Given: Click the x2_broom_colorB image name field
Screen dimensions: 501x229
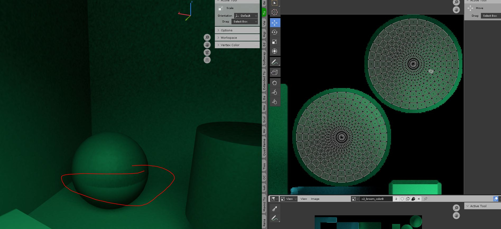Looking at the screenshot, I should coord(376,199).
